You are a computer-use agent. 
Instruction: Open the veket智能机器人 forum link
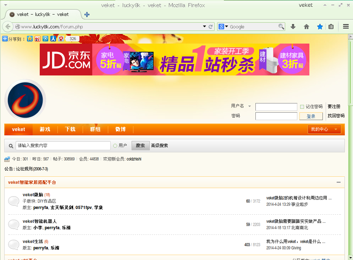[x=40, y=221]
